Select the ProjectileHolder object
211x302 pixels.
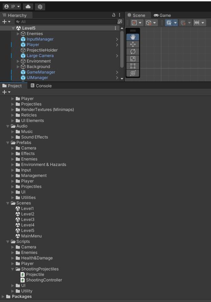42,50
